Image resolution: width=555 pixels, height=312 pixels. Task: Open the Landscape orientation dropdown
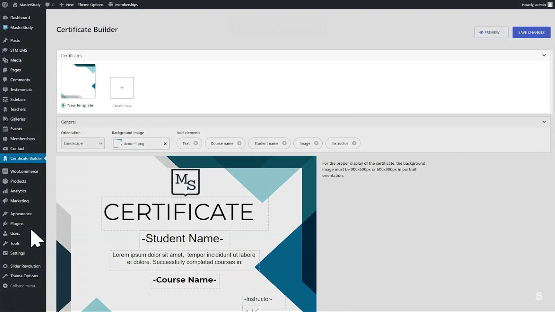[x=83, y=143]
